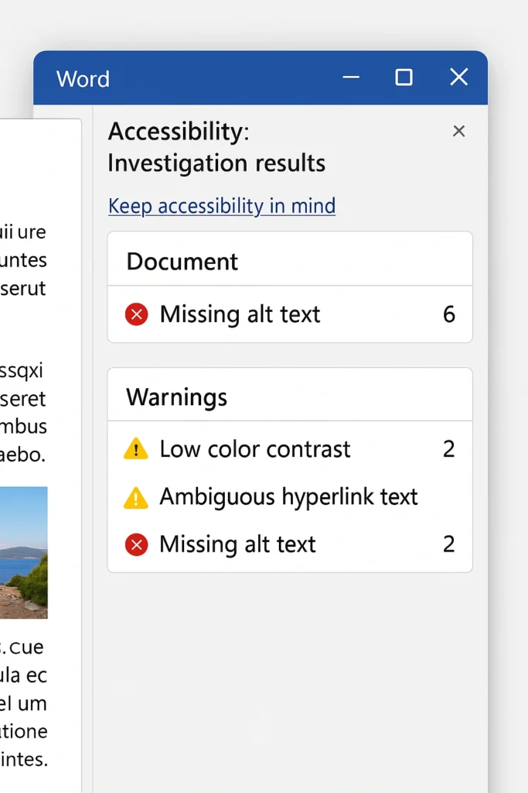
Task: Click the Word title text
Action: click(83, 79)
